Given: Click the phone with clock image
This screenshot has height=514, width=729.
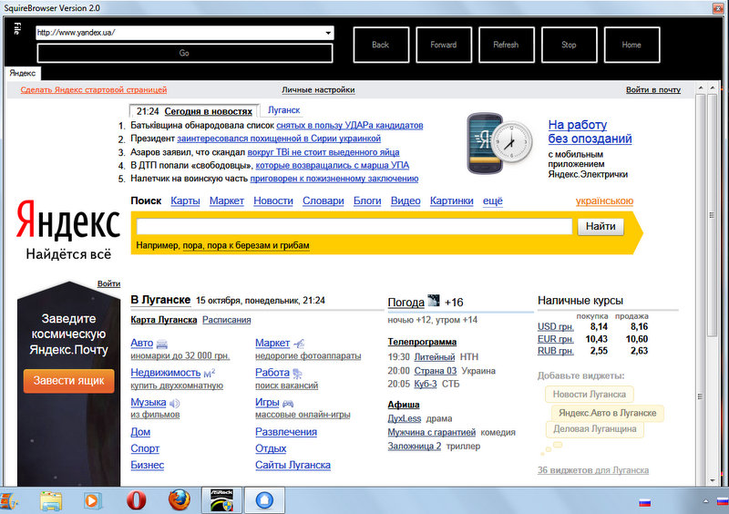Looking at the screenshot, I should point(500,143).
